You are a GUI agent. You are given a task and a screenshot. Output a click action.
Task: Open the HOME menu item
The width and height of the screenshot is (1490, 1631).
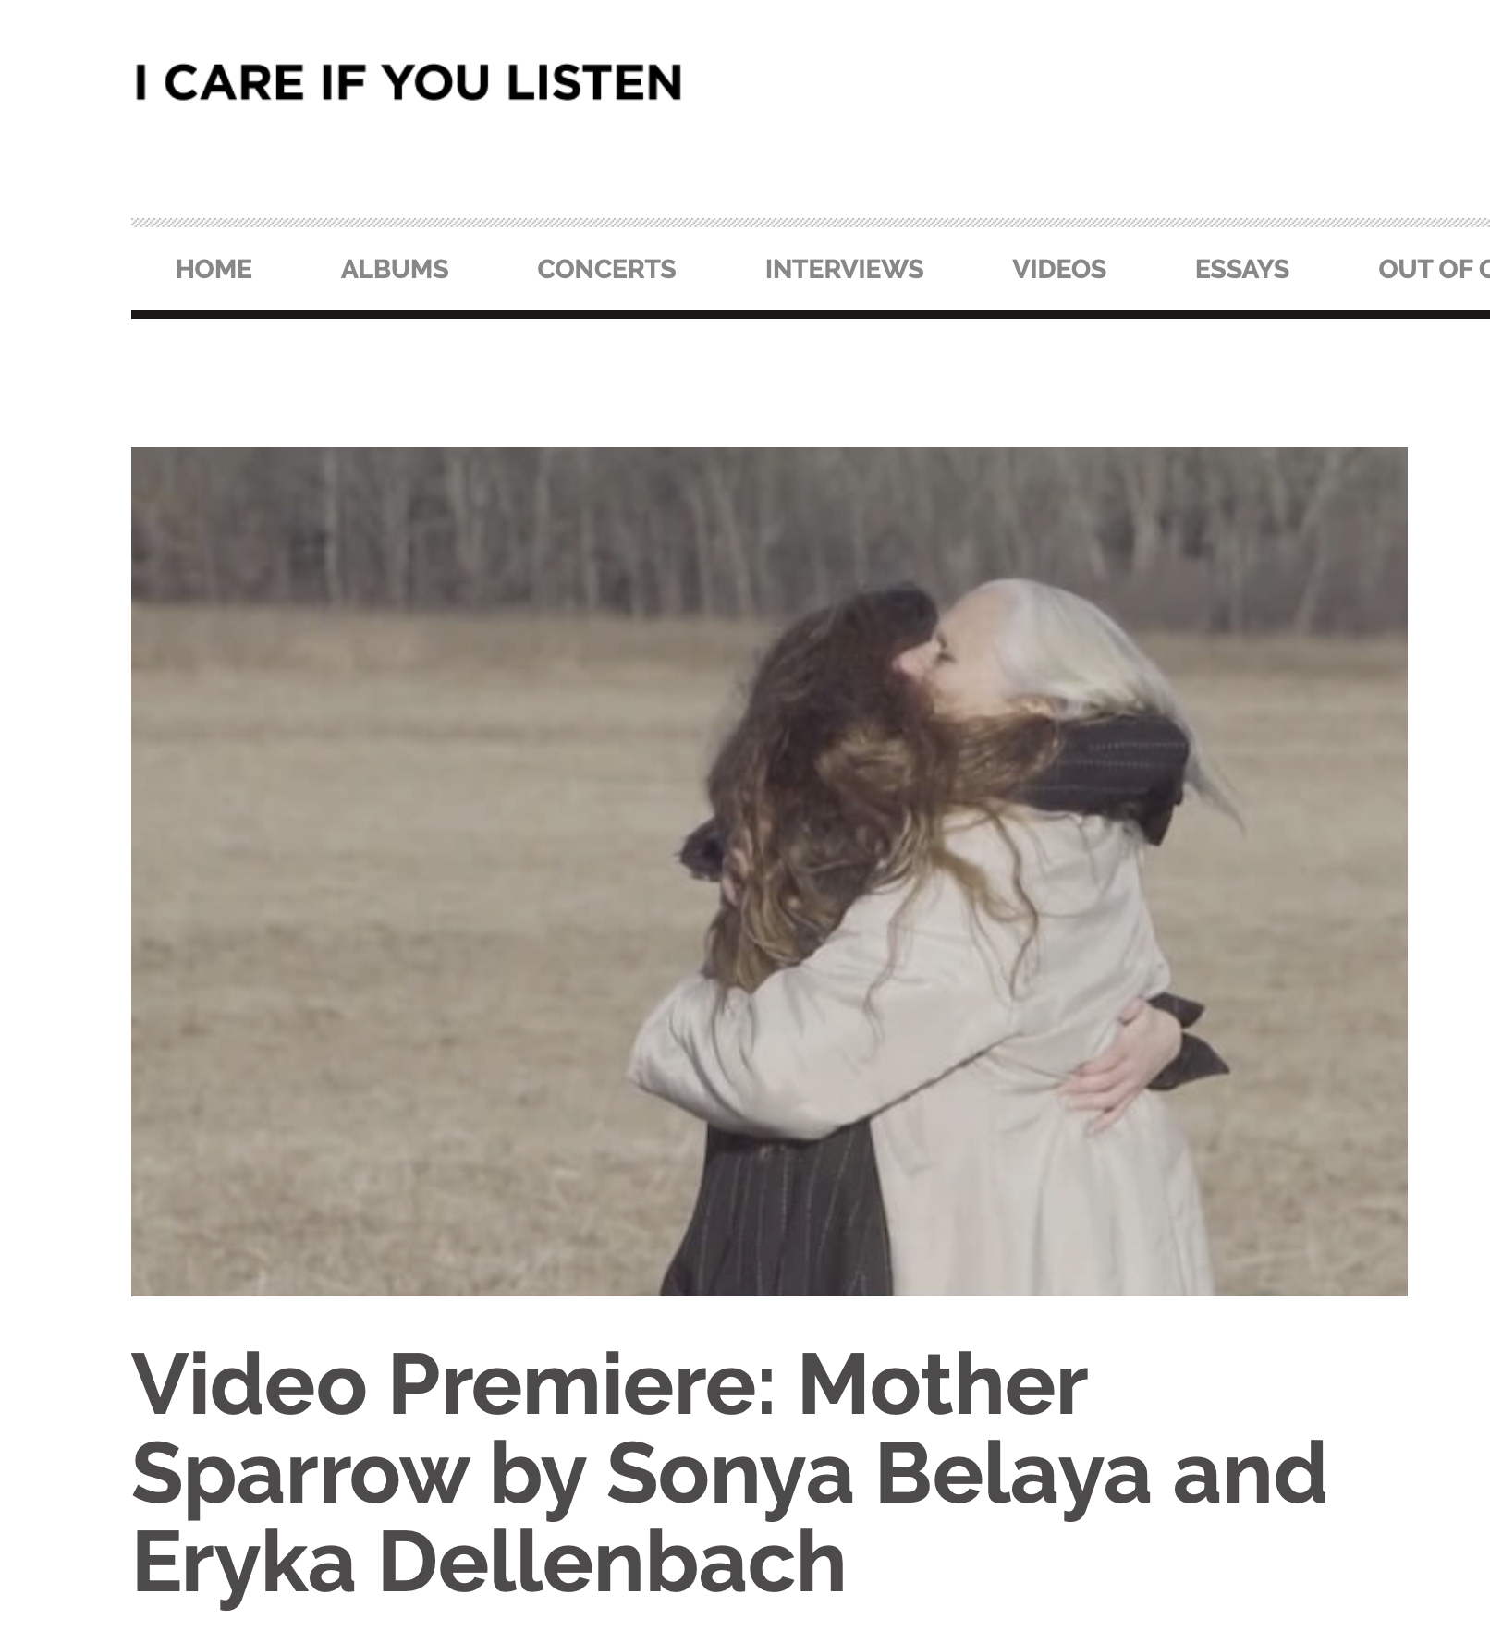pos(214,269)
